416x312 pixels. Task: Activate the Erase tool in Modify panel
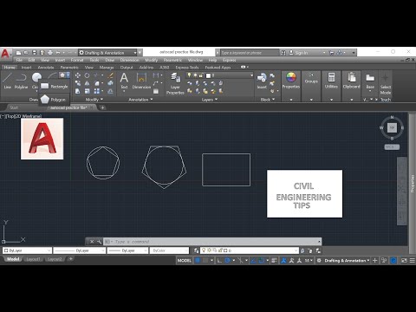110,75
